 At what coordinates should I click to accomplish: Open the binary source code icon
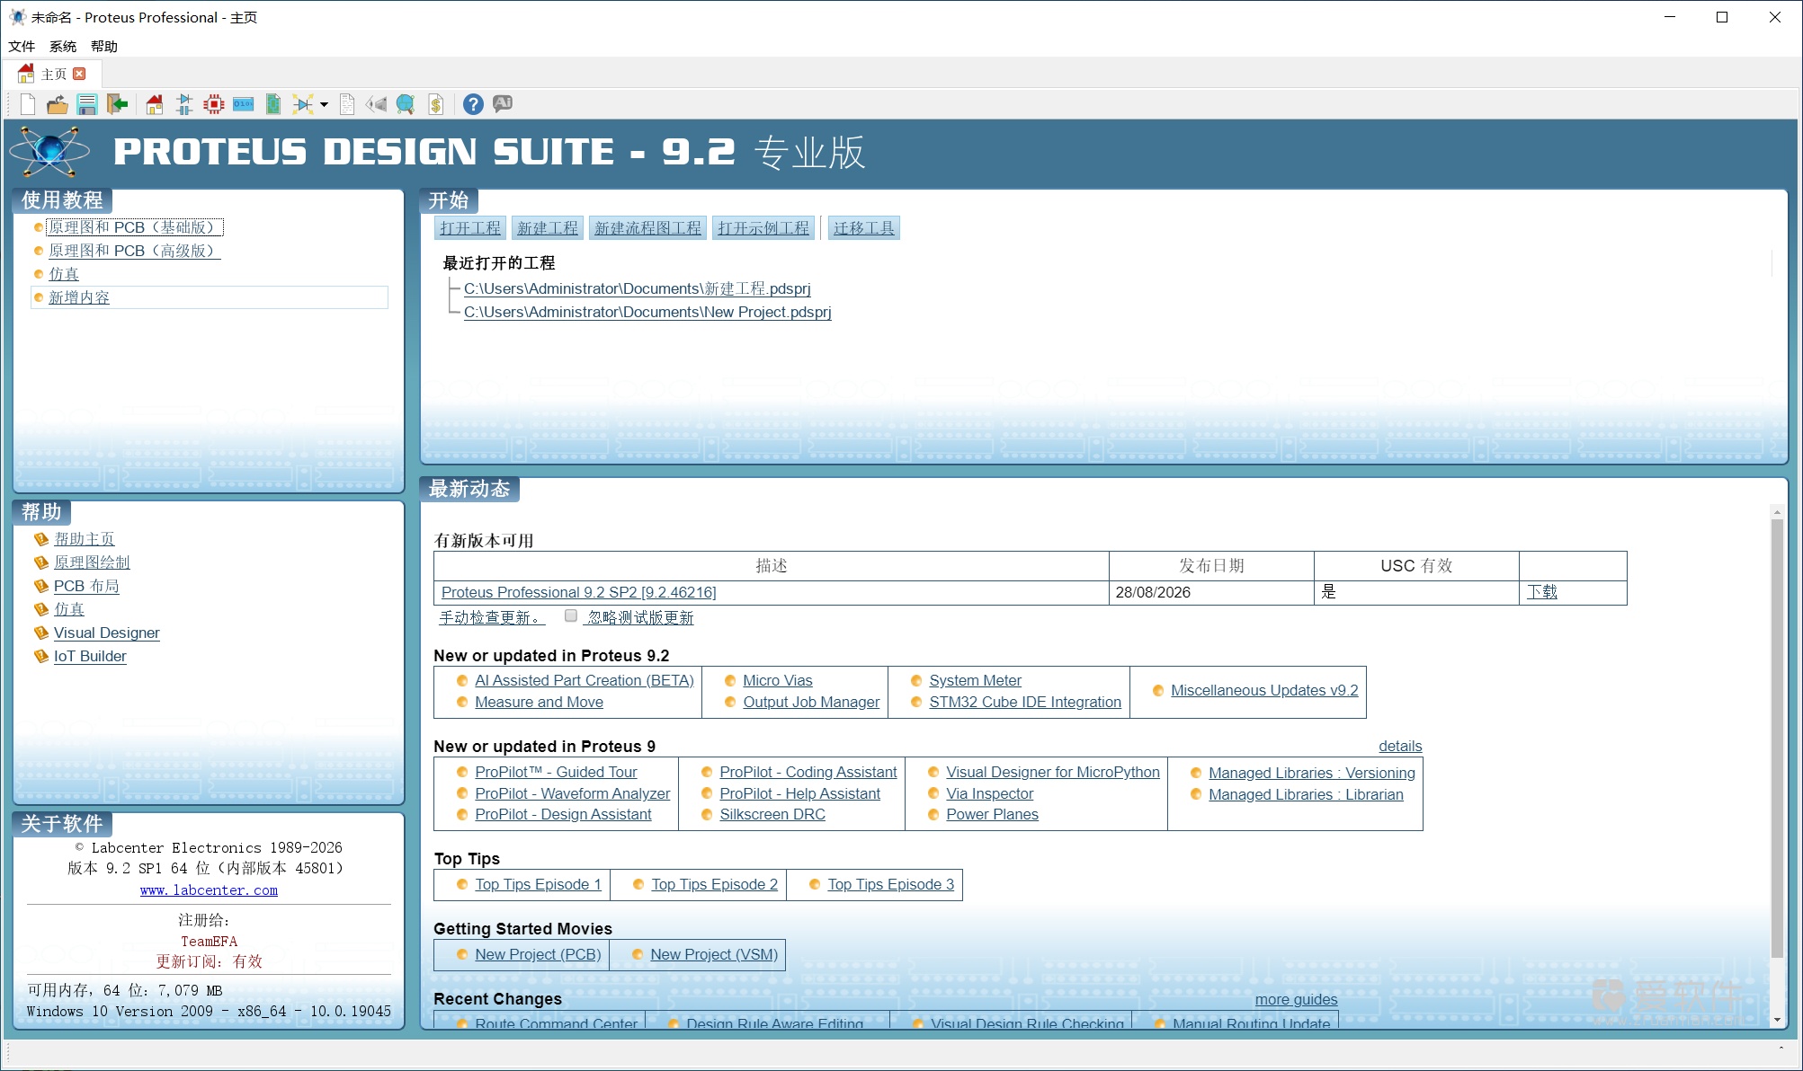[x=244, y=104]
